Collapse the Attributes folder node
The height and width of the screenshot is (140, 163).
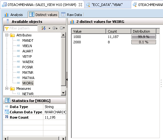pos(7,35)
